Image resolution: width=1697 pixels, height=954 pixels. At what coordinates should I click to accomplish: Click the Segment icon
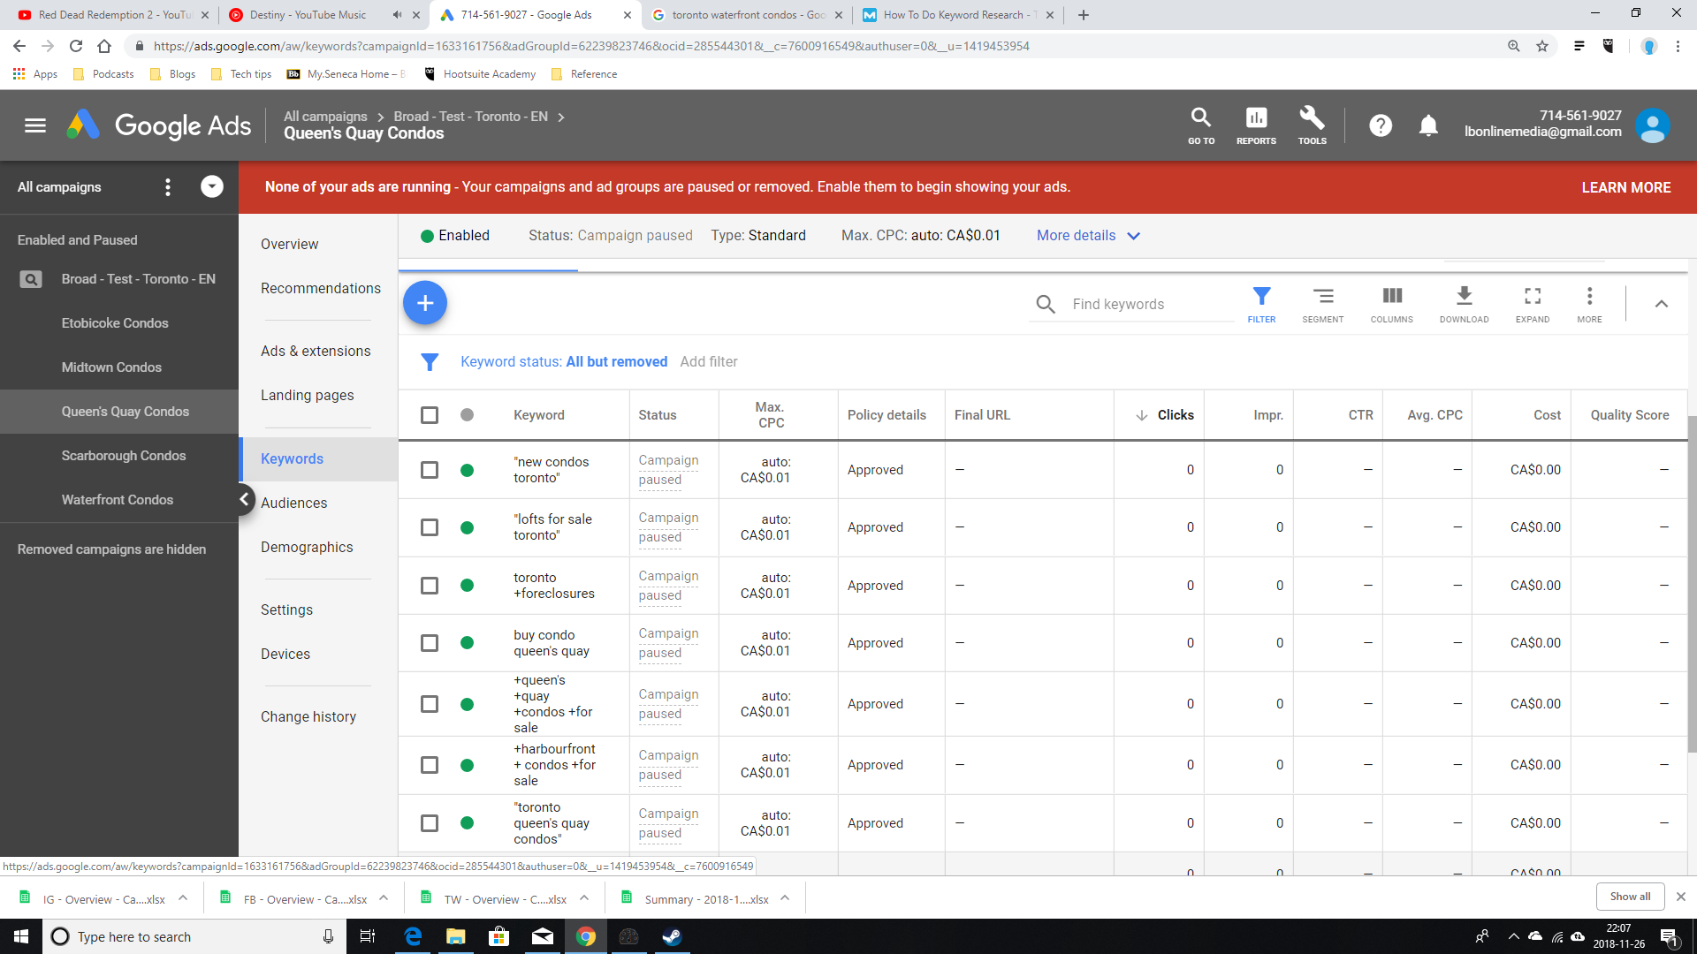[1323, 303]
